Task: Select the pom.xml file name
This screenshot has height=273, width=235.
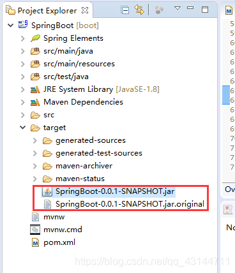Action: pyautogui.click(x=59, y=242)
